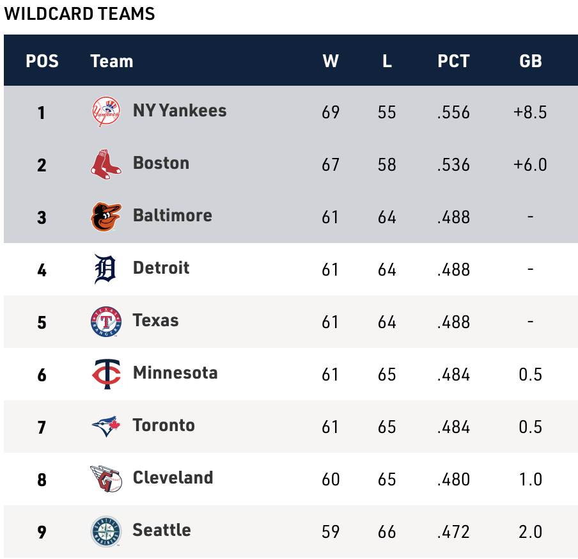Click the Cleveland Guardians logo
Screen dimensions: 578x559
(x=106, y=479)
